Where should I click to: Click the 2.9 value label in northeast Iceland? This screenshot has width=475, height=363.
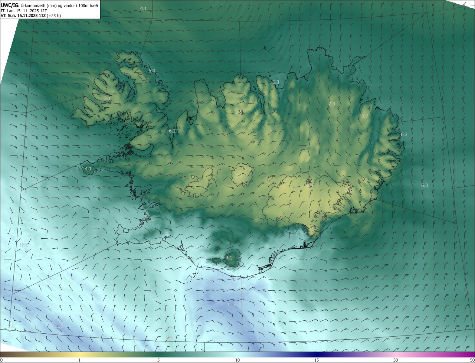click(x=332, y=104)
